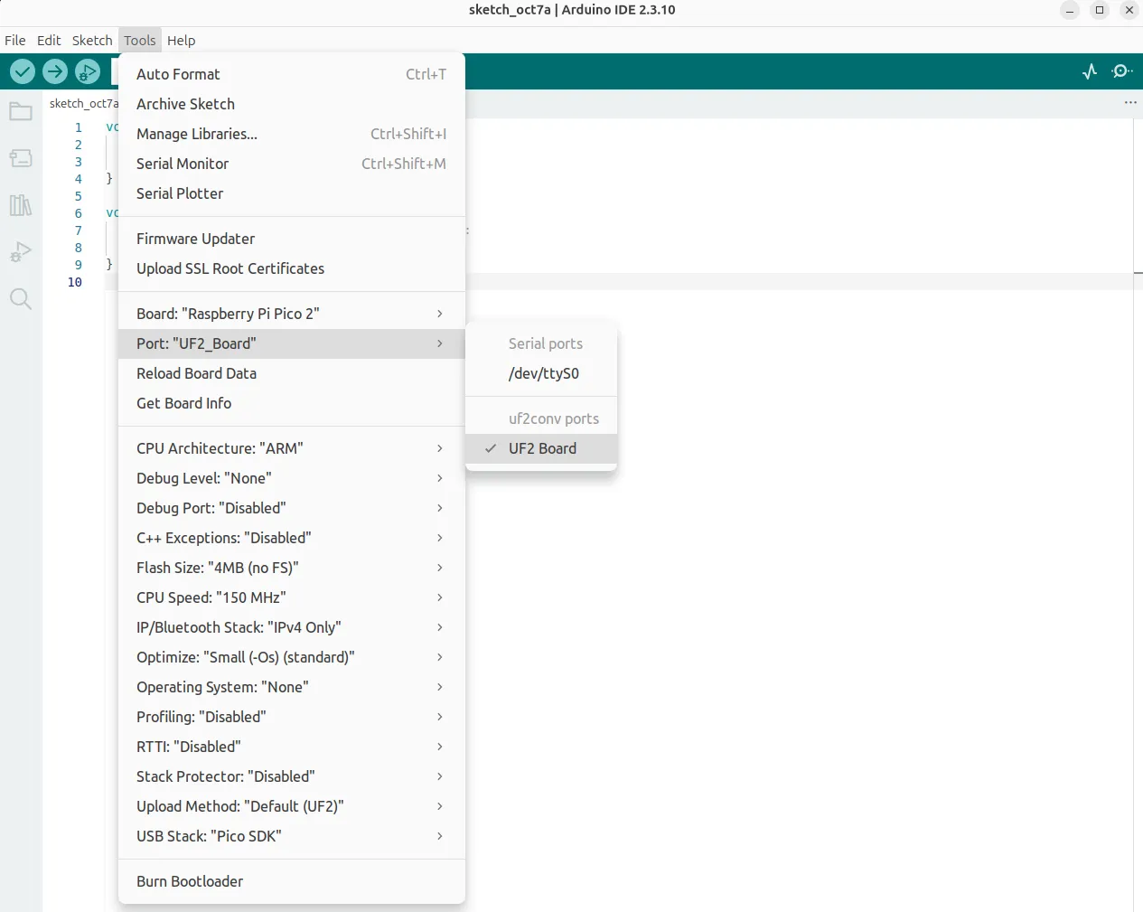The height and width of the screenshot is (912, 1143).
Task: Expand the CPU Speed "150 MHz" submenu
Action: click(x=292, y=597)
